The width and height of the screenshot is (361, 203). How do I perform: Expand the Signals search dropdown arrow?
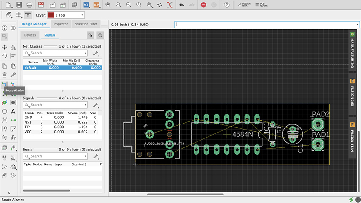(x=85, y=105)
